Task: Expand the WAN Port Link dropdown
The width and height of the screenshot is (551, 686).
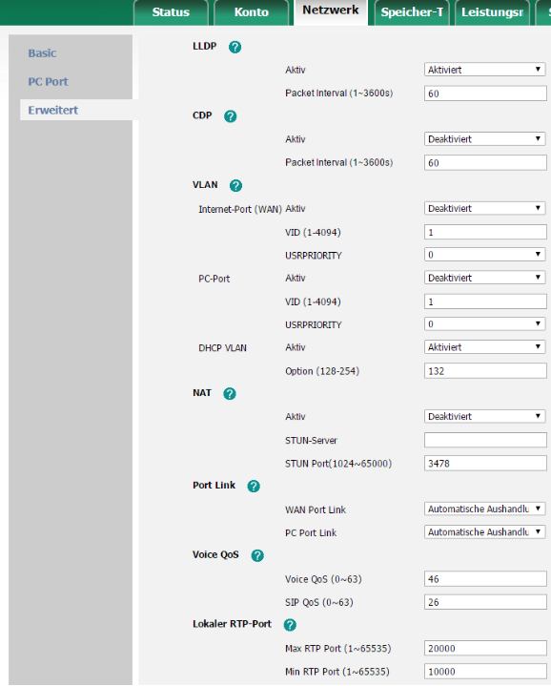Action: tap(484, 509)
